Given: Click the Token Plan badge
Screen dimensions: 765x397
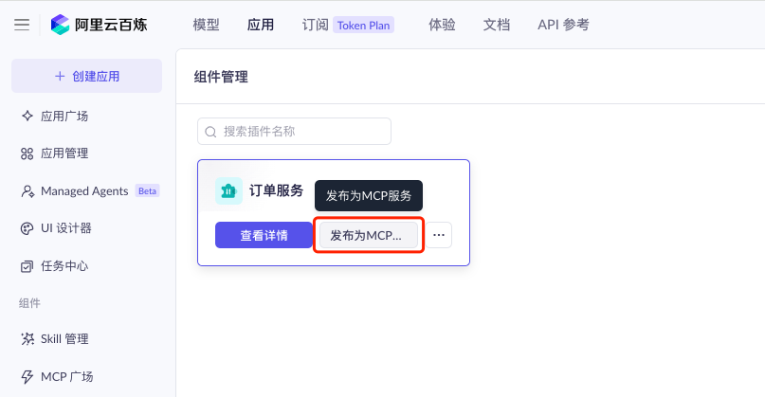Looking at the screenshot, I should pos(363,25).
